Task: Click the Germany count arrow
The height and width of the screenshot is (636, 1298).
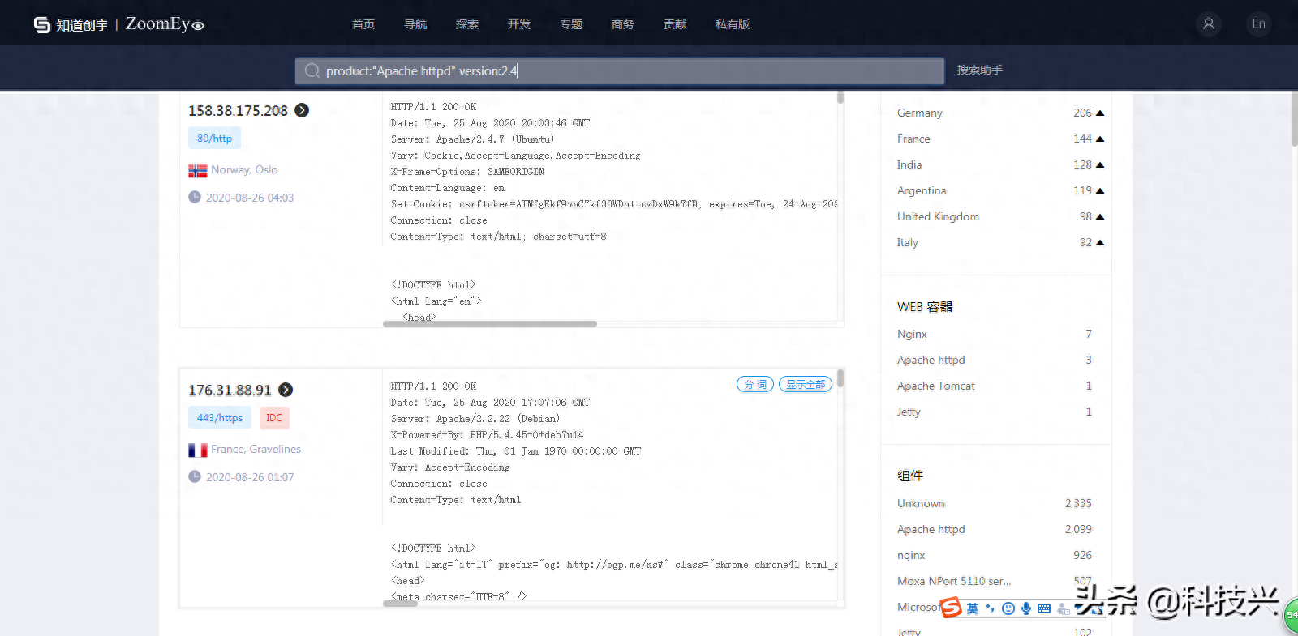Action: [1100, 113]
